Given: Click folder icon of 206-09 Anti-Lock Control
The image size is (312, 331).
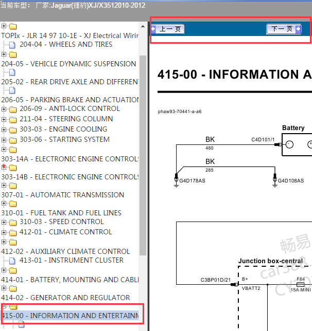Looking at the screenshot, I should (x=13, y=109).
